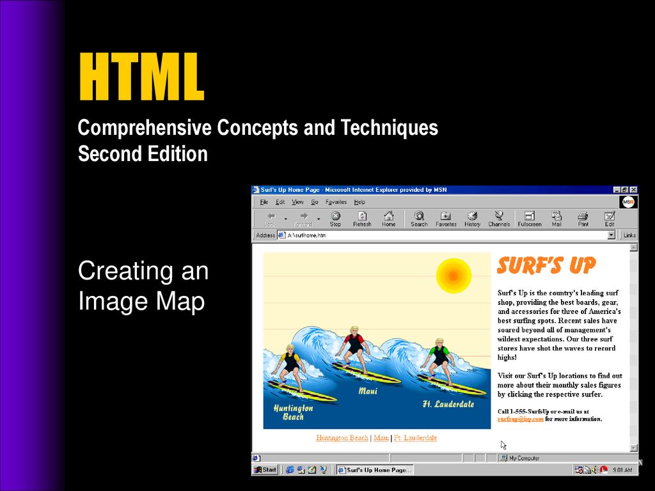Open the Help menu
This screenshot has width=655, height=491.
[x=359, y=202]
